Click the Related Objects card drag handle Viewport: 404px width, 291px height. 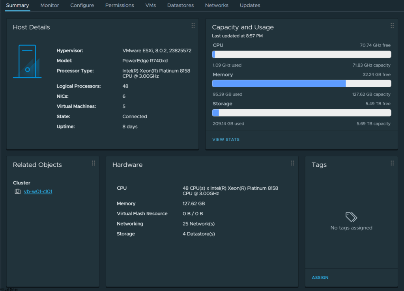point(94,163)
